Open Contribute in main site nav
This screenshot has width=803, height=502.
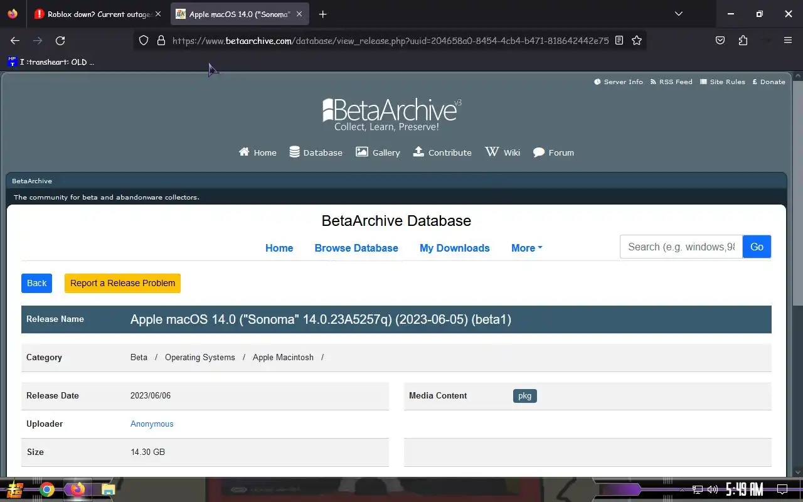coord(442,152)
